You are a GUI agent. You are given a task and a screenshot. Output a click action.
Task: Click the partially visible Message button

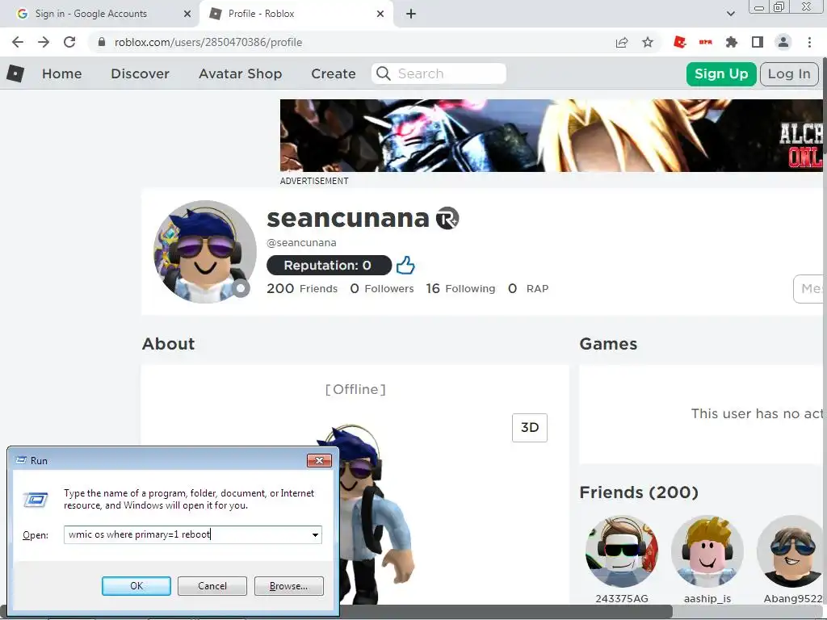(809, 289)
